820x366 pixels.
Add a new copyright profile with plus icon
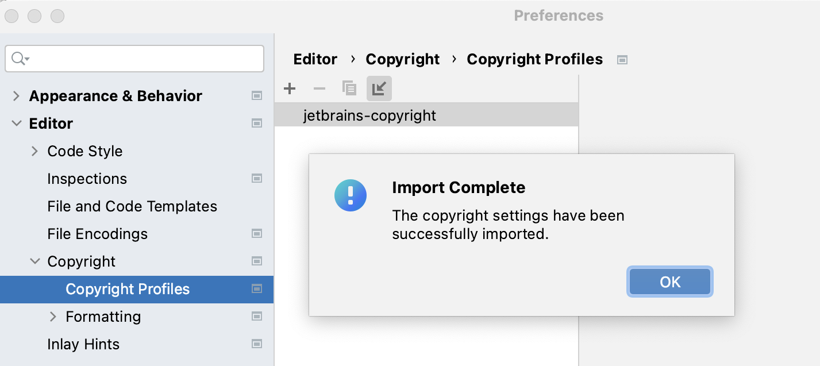pos(290,88)
